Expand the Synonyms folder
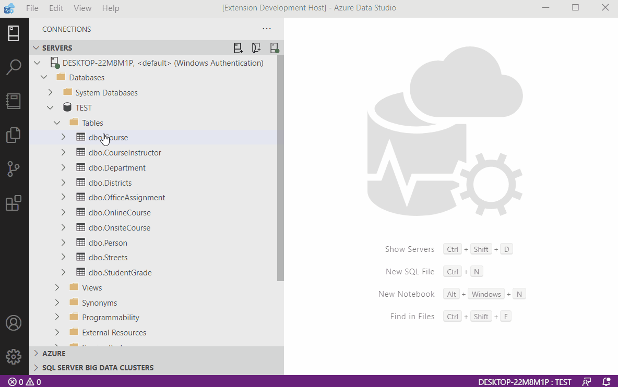618x387 pixels. 57,303
